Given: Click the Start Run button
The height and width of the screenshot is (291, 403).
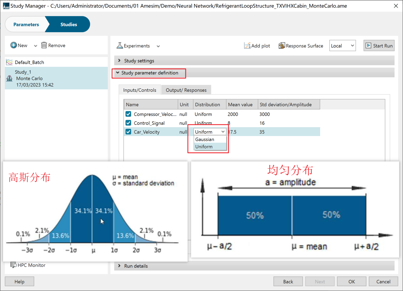Looking at the screenshot, I should (379, 45).
